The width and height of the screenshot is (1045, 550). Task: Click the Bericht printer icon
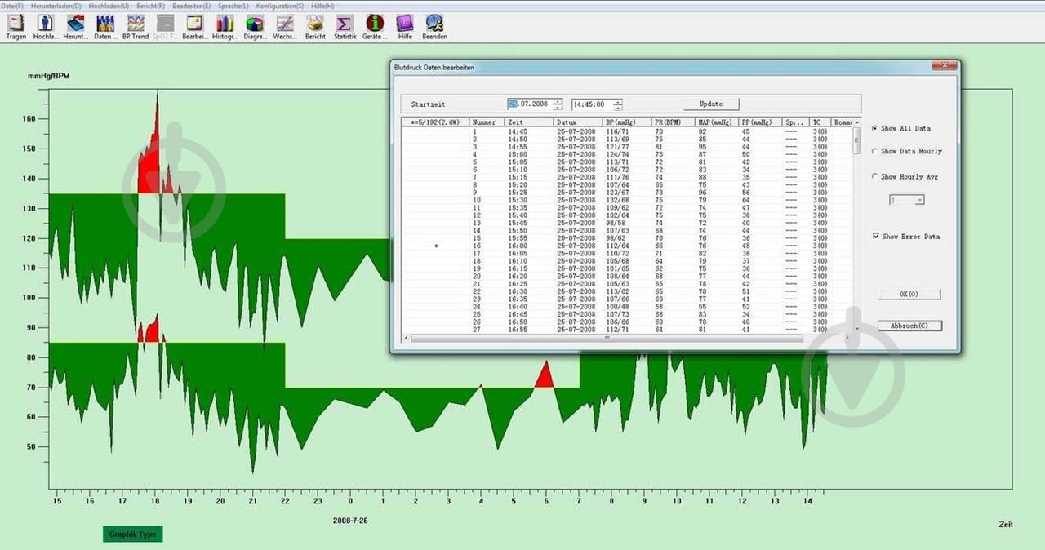(x=315, y=24)
